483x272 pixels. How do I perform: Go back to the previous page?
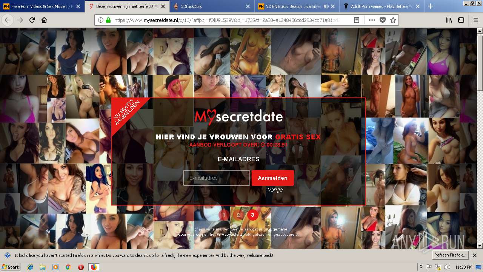coord(8,20)
